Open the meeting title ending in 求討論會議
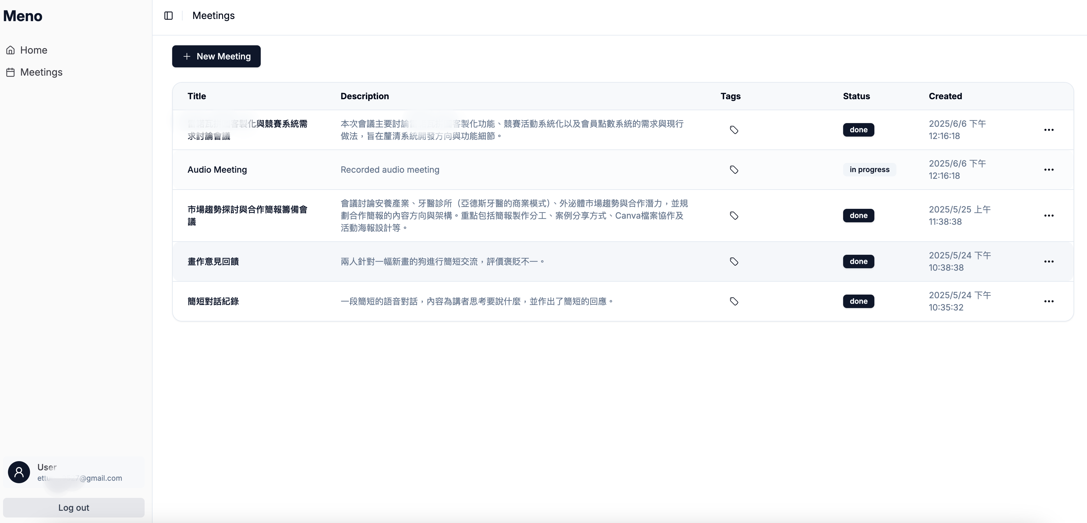This screenshot has width=1087, height=523. point(248,130)
